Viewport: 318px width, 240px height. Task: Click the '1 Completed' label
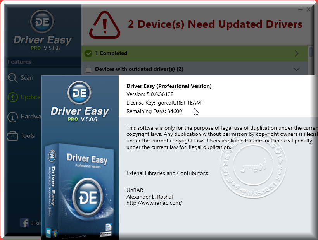coord(111,53)
